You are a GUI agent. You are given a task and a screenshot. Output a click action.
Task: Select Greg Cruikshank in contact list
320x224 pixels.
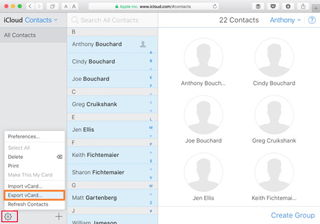pos(112,104)
